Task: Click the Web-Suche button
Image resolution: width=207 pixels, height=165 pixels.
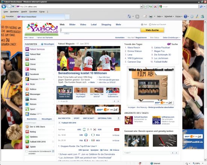Action: coord(152,30)
